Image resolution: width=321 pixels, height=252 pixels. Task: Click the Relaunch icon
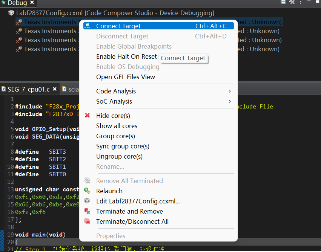pos(88,191)
